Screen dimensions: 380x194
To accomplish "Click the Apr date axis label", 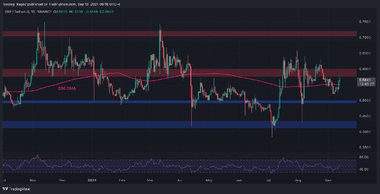I will (180, 180).
